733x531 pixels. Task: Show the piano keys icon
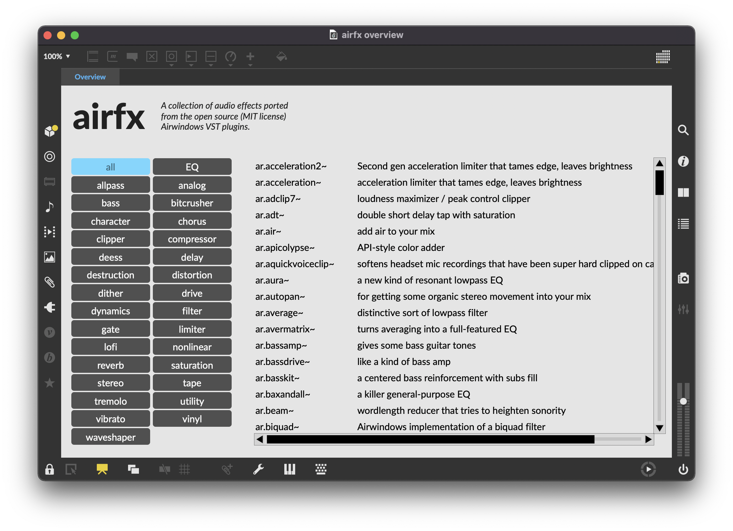(x=289, y=469)
